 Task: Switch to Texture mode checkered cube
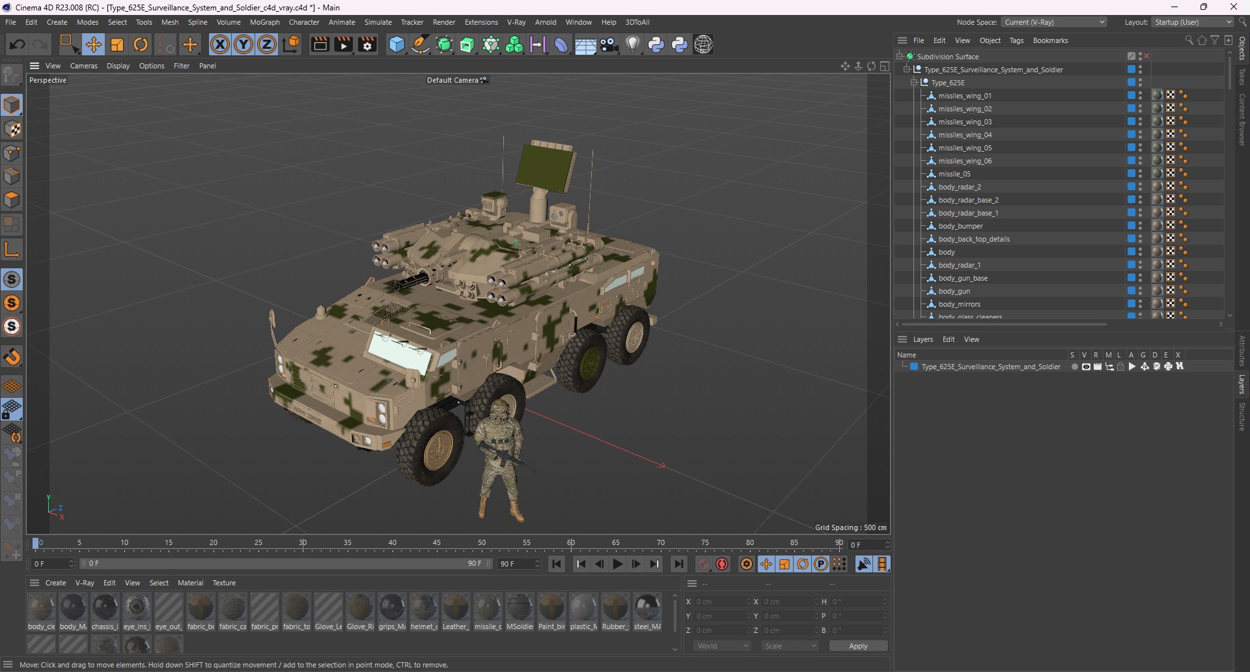12,129
